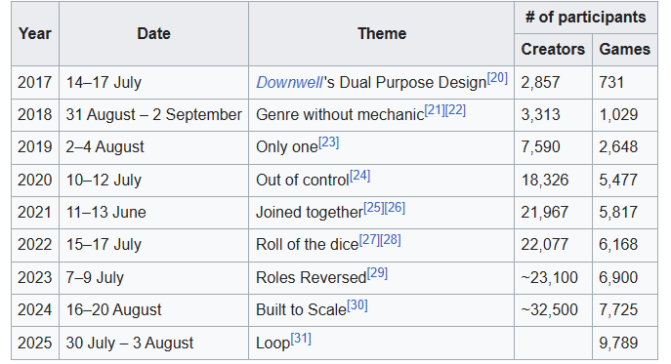This screenshot has height=364, width=671.
Task: Open citation reference [24]
Action: (359, 176)
